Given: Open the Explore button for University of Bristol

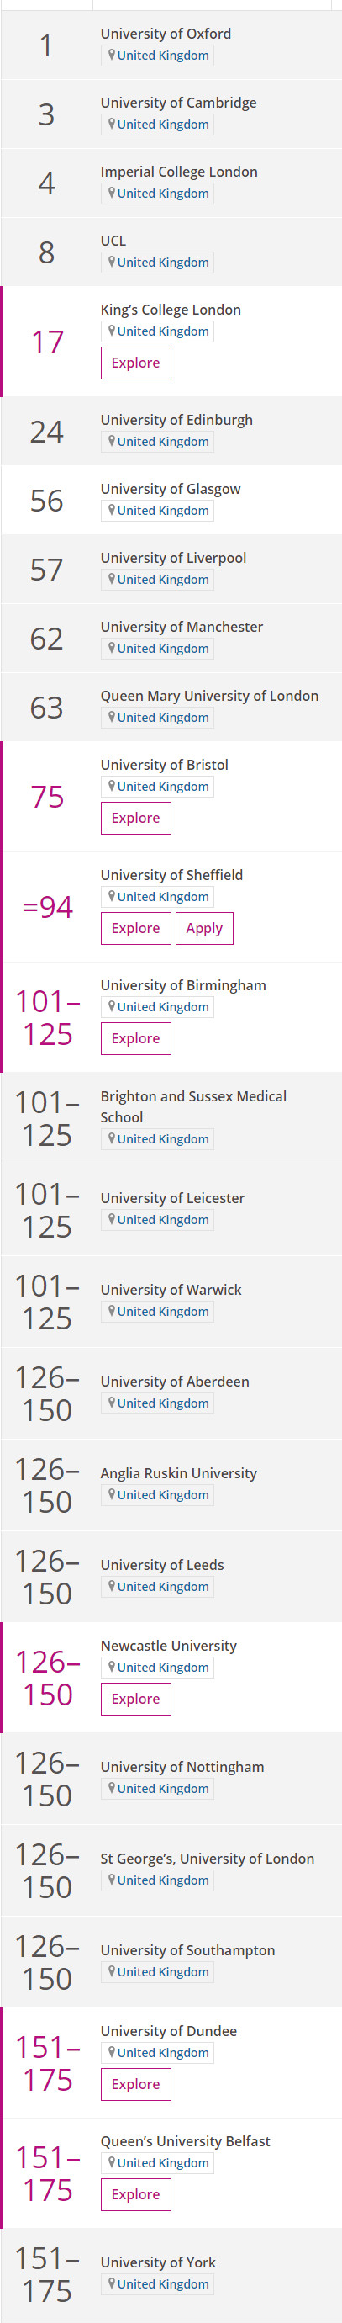Looking at the screenshot, I should (136, 818).
